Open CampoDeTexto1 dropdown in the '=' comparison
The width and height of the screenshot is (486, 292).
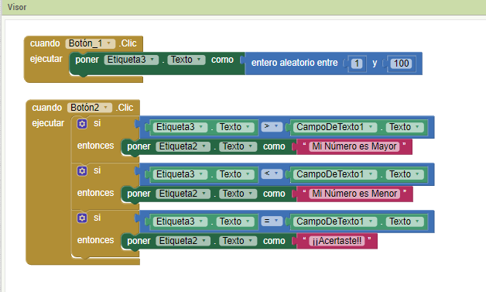[x=335, y=222]
